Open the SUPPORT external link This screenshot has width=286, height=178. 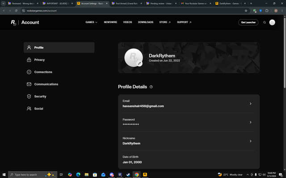(x=184, y=22)
